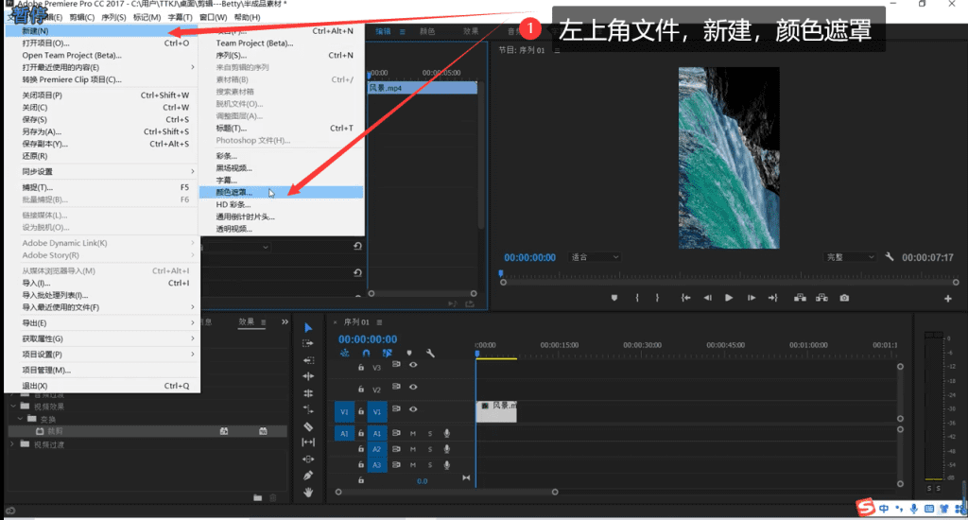Click the Add Marker button in Program monitor
The image size is (968, 520).
(x=614, y=298)
